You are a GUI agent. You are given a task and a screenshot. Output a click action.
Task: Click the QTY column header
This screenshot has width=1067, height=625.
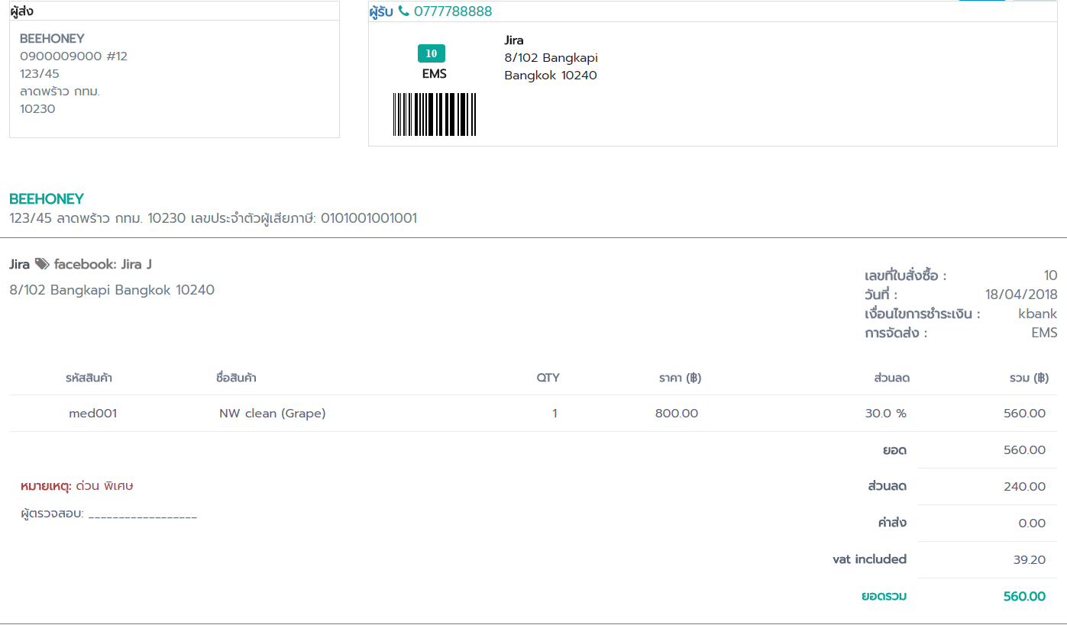point(548,378)
